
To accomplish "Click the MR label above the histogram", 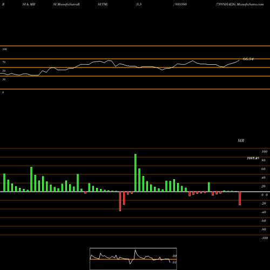I will click(x=241, y=140).
